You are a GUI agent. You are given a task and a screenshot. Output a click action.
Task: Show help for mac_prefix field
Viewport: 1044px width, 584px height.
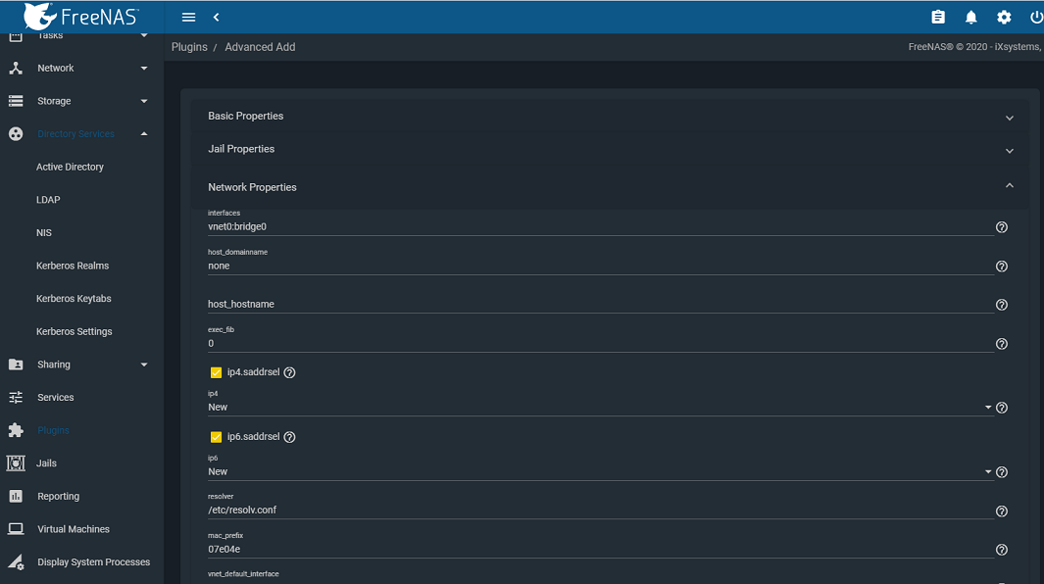coord(1002,550)
